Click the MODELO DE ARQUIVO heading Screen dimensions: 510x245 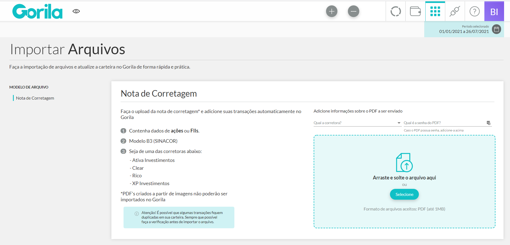click(29, 87)
